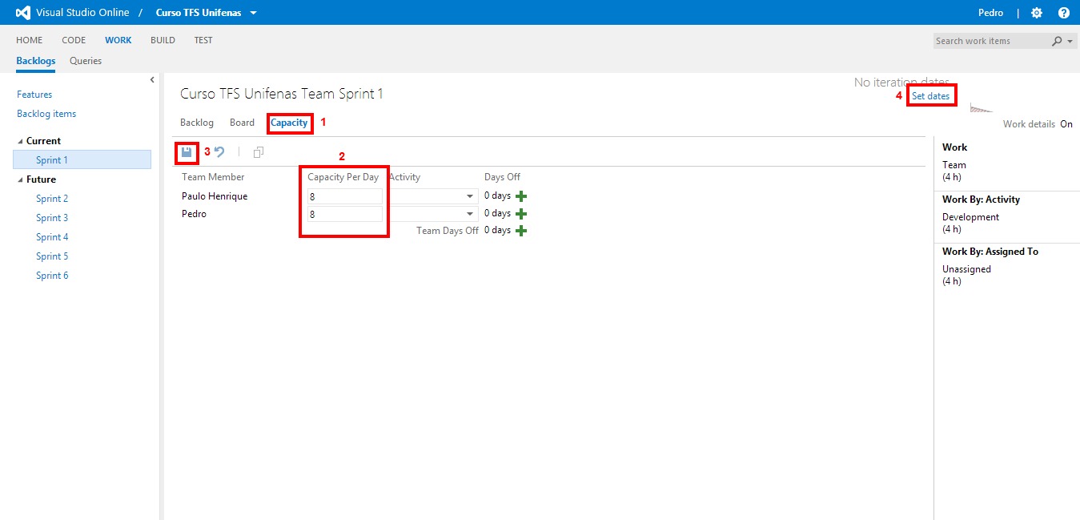Click Paulo Henrique's Capacity Per Day field

pos(345,196)
